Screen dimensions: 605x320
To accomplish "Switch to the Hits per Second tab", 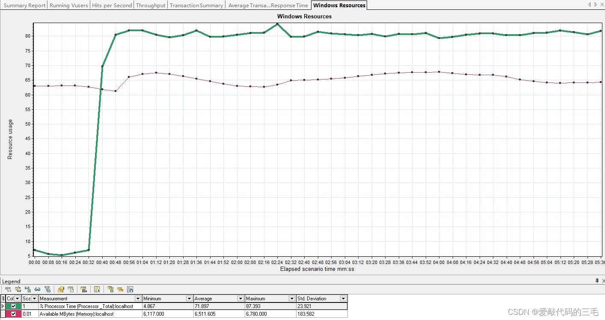I will point(112,5).
